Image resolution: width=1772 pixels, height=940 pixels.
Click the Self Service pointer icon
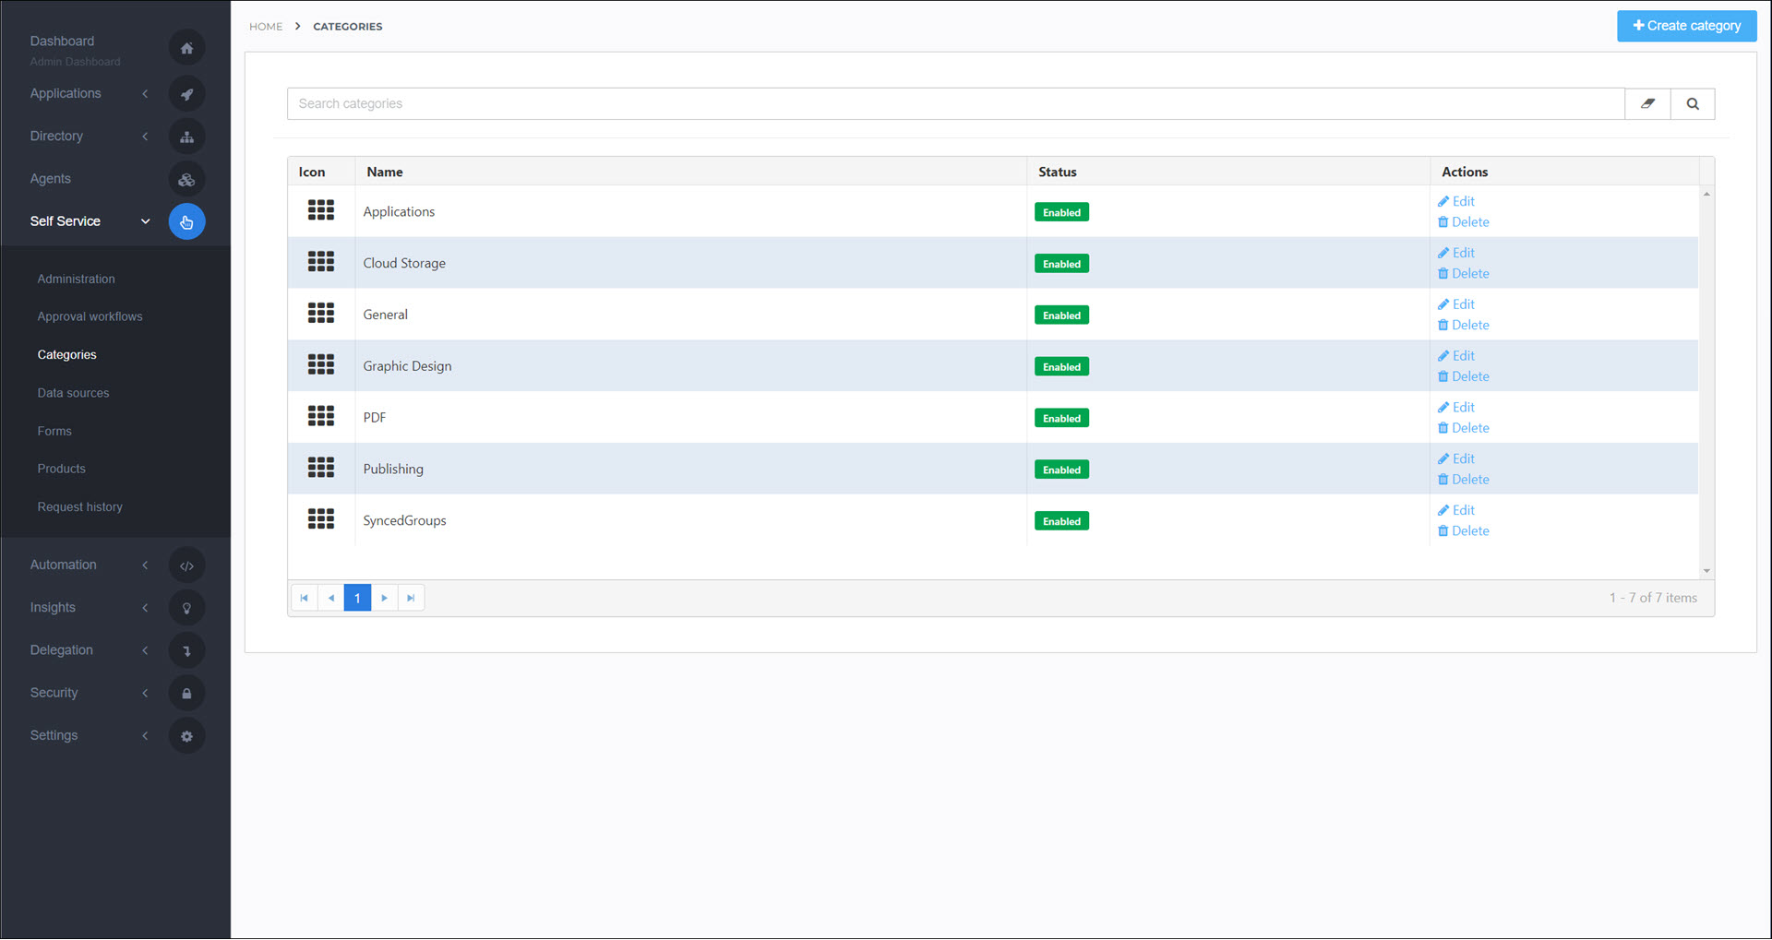coord(186,221)
